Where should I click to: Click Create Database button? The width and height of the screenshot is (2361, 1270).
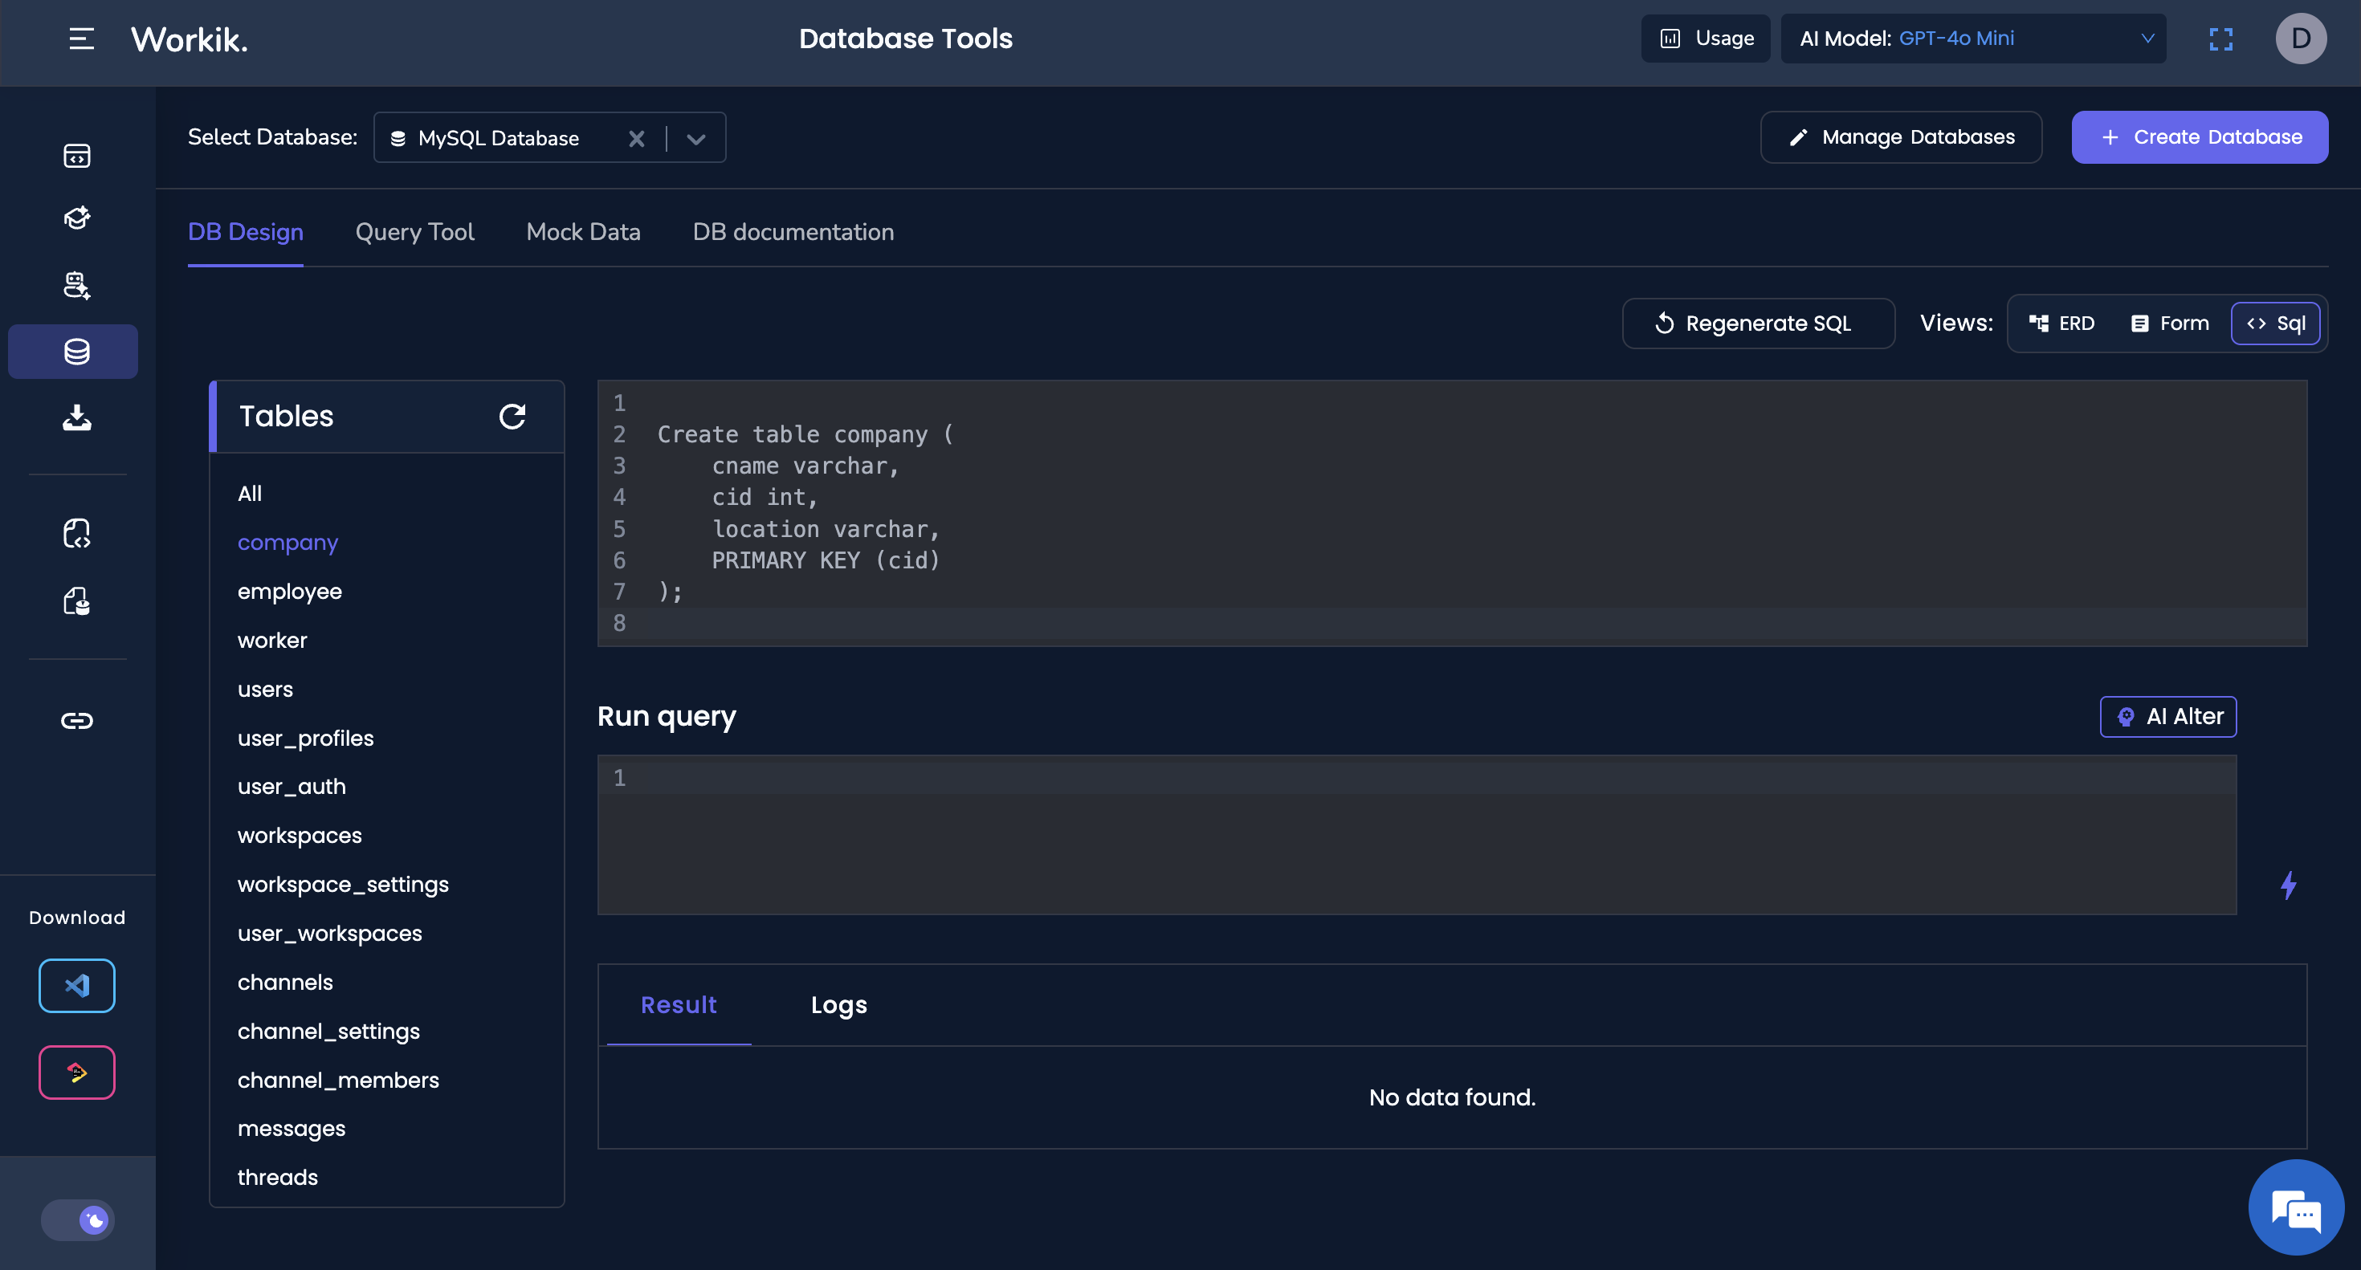pyautogui.click(x=2200, y=137)
